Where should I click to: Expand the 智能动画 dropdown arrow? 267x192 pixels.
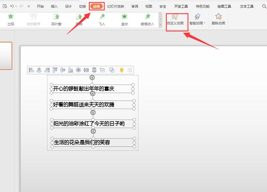point(205,23)
